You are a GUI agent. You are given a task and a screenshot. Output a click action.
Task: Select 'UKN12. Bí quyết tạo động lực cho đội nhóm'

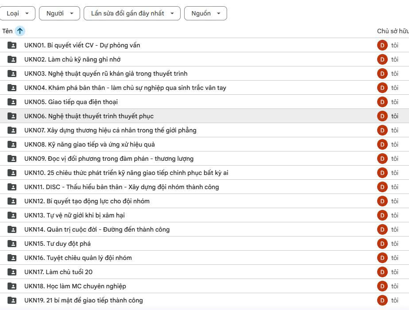coord(87,201)
